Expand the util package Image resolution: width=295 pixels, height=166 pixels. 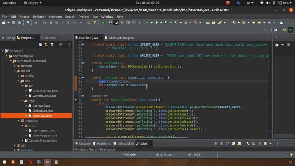(x=14, y=146)
